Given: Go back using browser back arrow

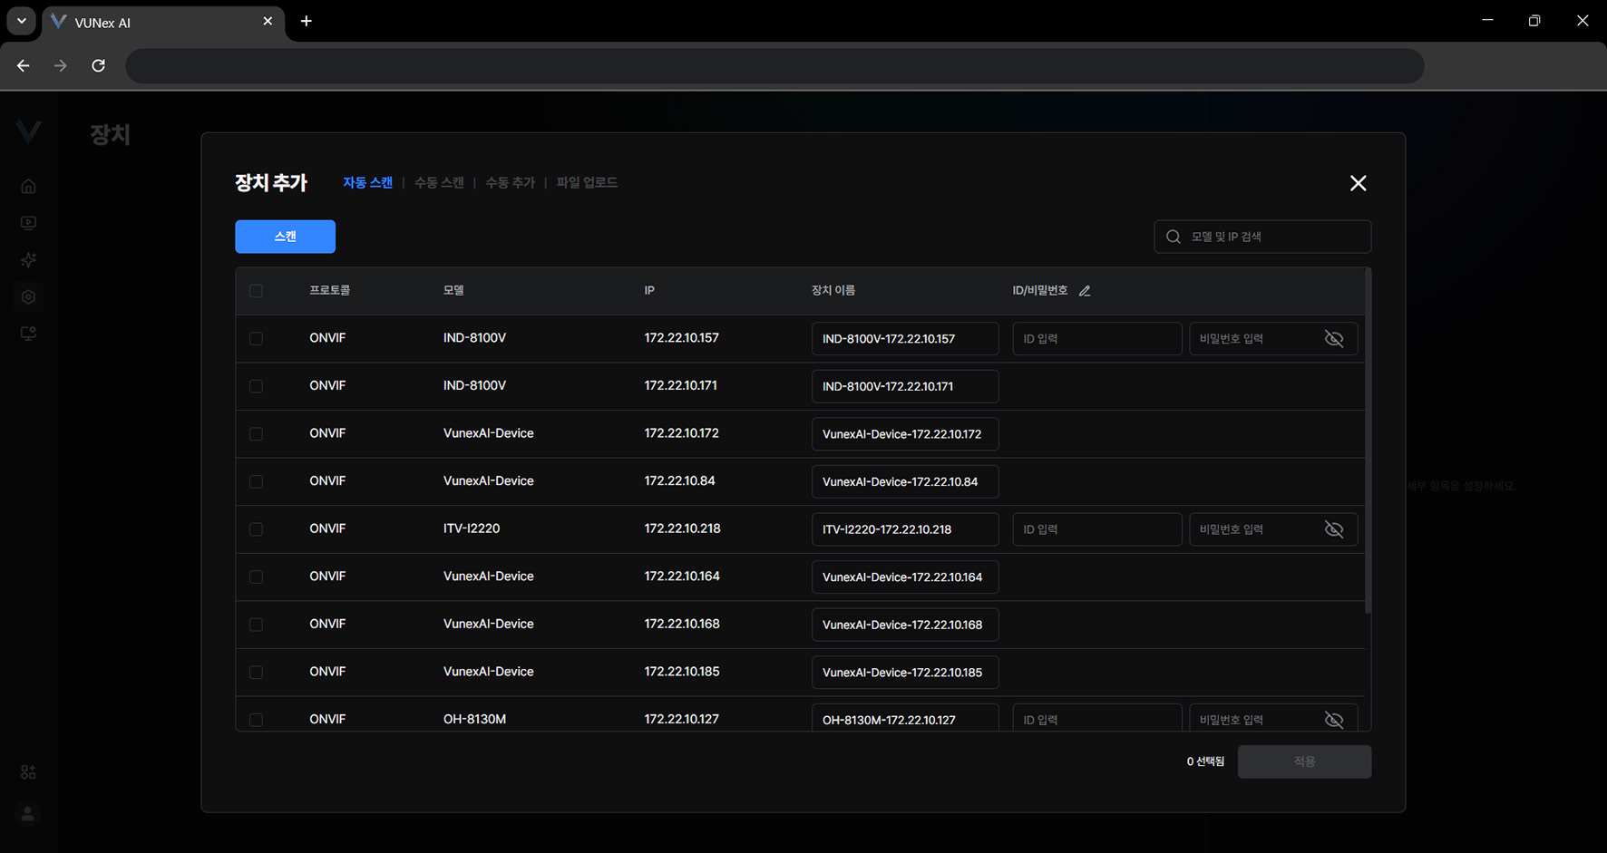Looking at the screenshot, I should 24,65.
